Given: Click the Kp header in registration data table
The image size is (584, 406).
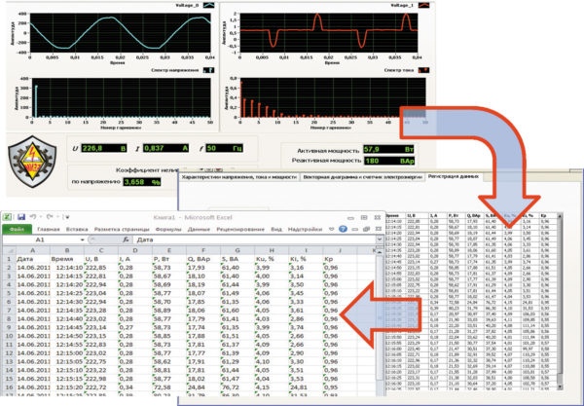Looking at the screenshot, I should [548, 215].
